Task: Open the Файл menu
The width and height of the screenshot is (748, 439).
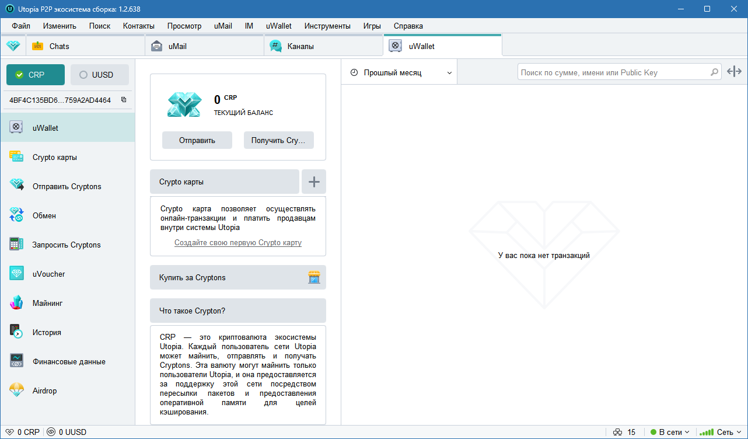Action: pyautogui.click(x=21, y=26)
